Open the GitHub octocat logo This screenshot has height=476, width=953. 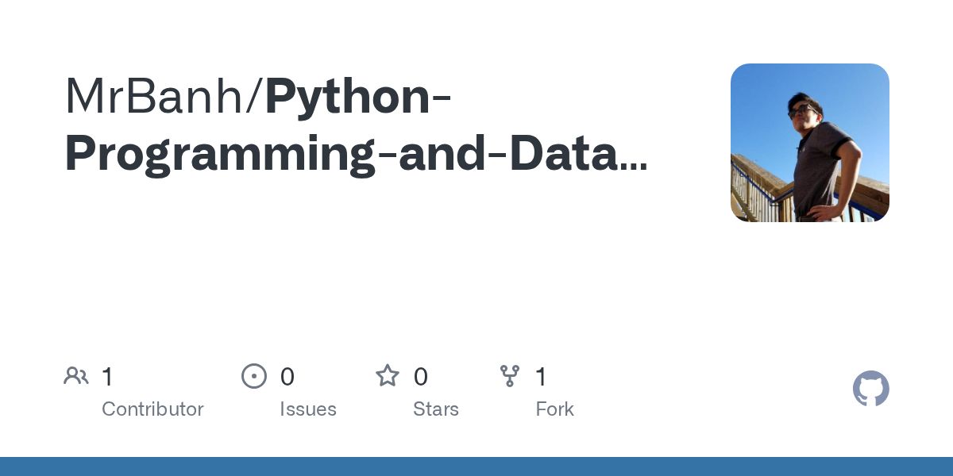click(x=871, y=389)
